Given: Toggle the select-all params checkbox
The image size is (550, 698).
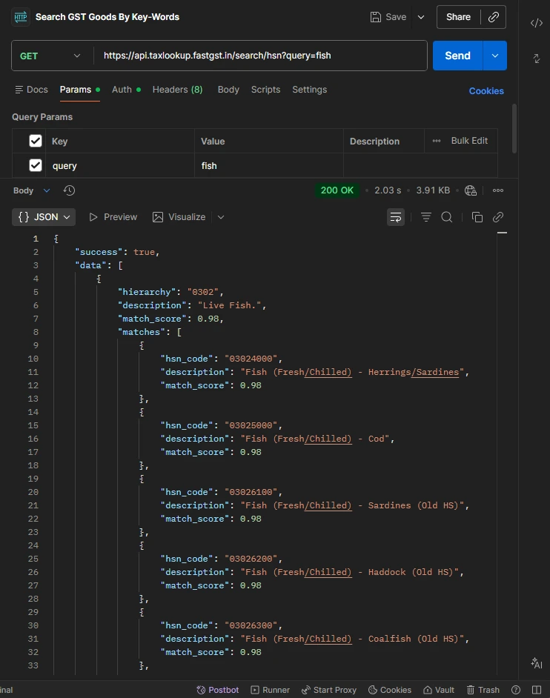Looking at the screenshot, I should click(36, 141).
